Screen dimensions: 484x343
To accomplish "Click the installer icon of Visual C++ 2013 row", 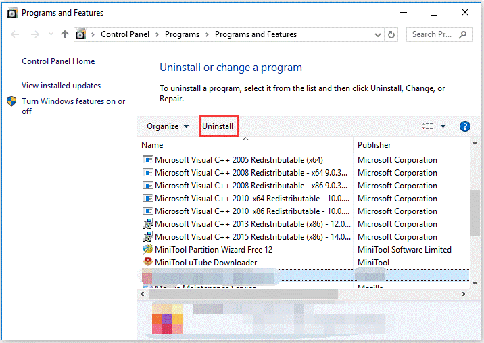I will [148, 223].
